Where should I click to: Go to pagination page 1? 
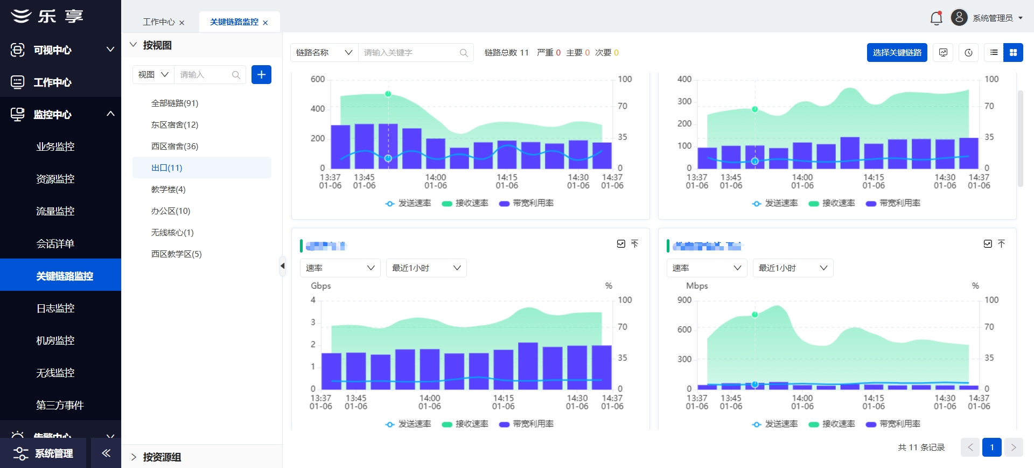point(991,447)
